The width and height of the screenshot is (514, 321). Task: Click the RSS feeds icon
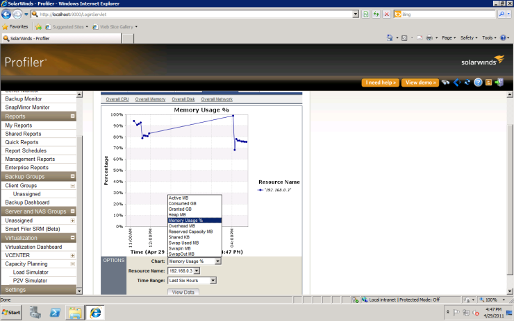[x=404, y=38]
